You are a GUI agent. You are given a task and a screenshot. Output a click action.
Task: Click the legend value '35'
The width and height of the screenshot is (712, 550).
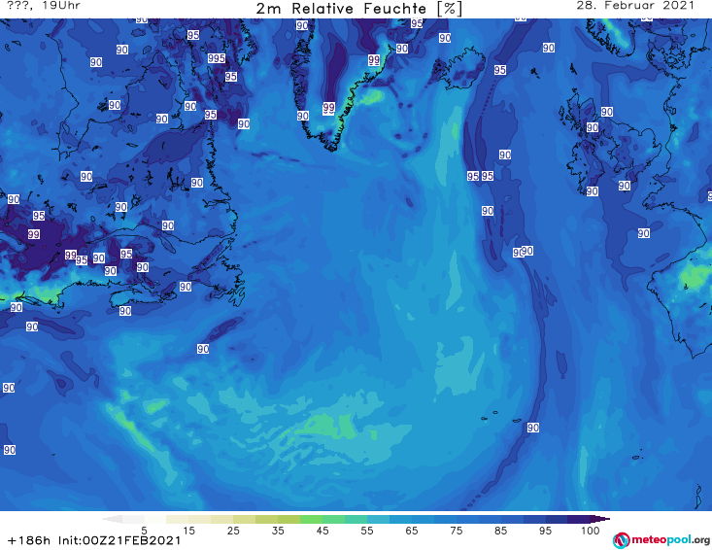[x=278, y=531]
